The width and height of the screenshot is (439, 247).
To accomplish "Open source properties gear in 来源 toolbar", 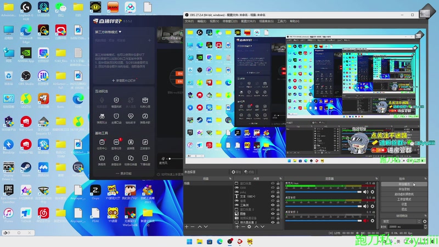I will 249,227.
